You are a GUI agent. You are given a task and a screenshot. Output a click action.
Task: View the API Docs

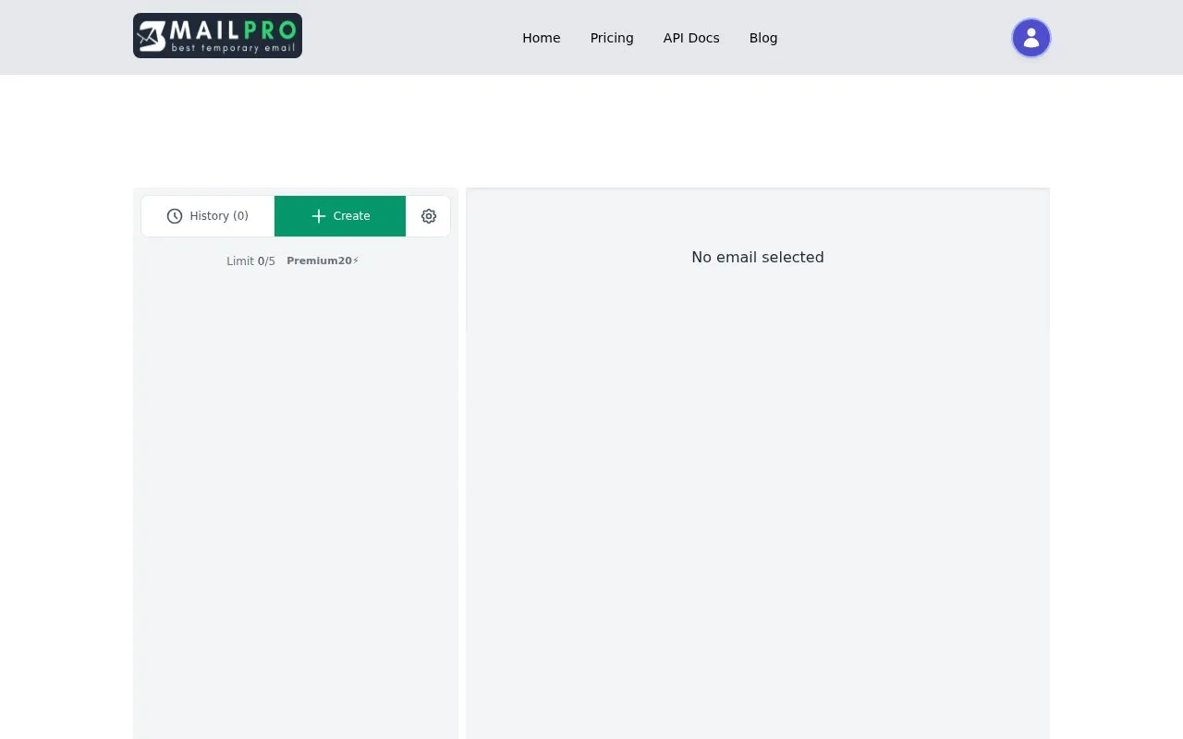[x=691, y=38]
